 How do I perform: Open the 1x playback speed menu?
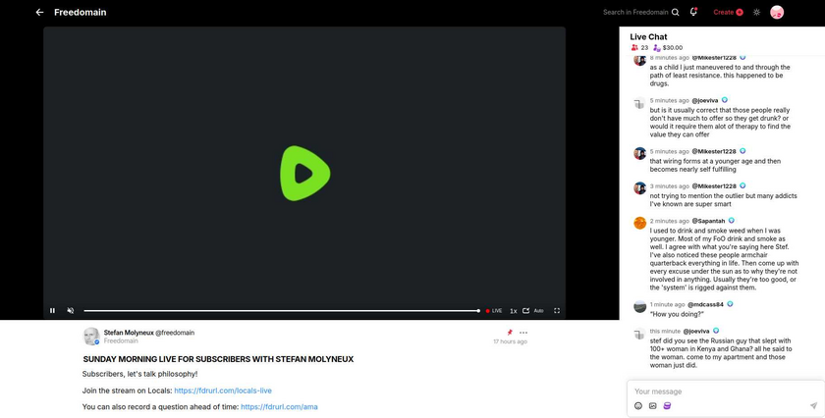(x=513, y=310)
